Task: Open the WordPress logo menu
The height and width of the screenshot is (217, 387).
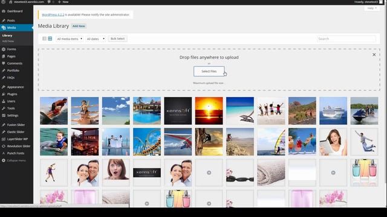Action: click(x=4, y=2)
